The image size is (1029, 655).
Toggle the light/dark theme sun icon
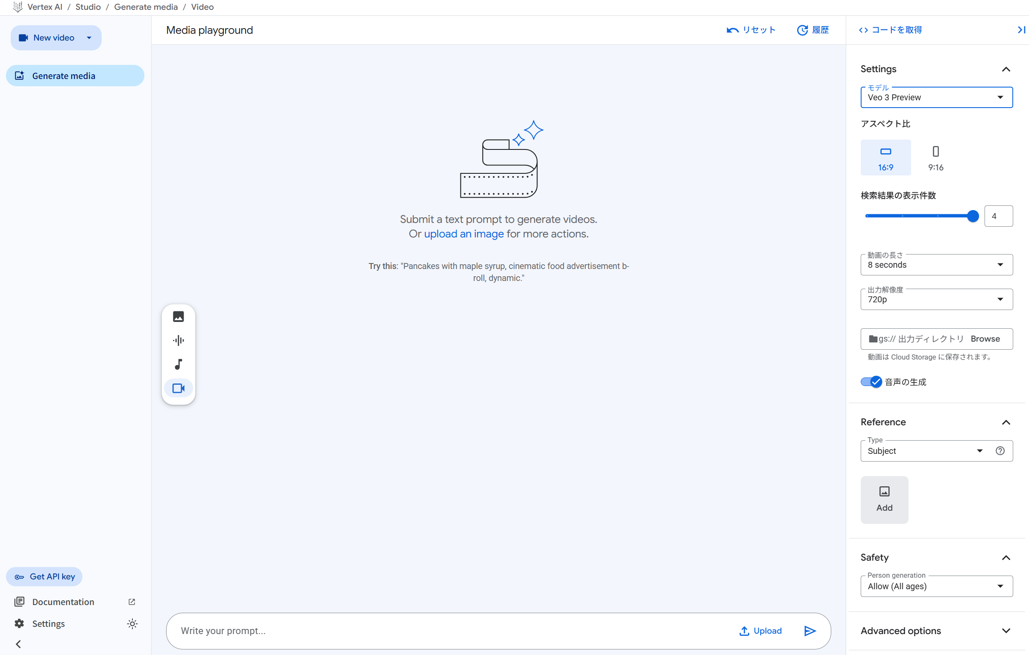132,624
